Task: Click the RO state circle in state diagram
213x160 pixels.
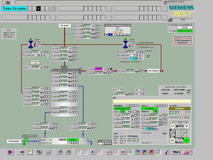Action: pyautogui.click(x=187, y=140)
